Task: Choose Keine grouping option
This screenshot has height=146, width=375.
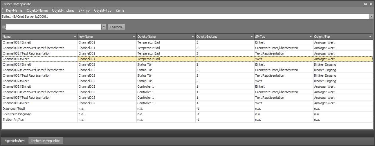Action: click(120, 10)
